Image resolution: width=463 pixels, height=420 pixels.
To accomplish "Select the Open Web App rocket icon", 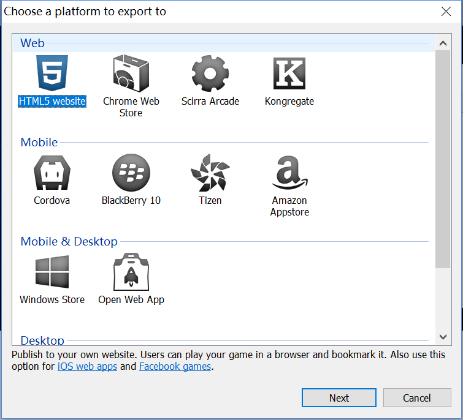I will tap(131, 271).
